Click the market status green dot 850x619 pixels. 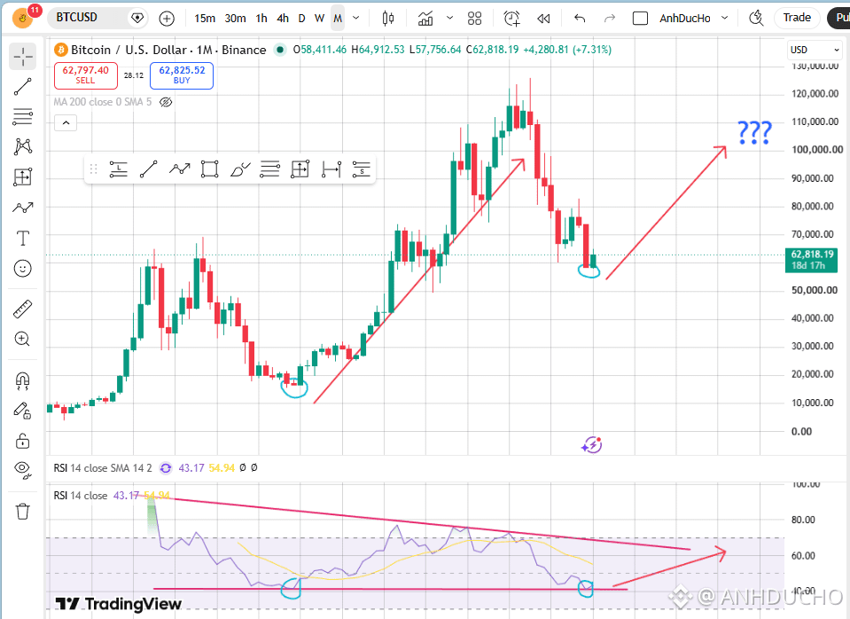point(280,50)
